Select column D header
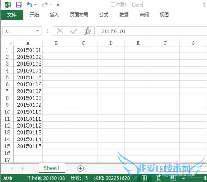207x182 pixels. (x=111, y=43)
